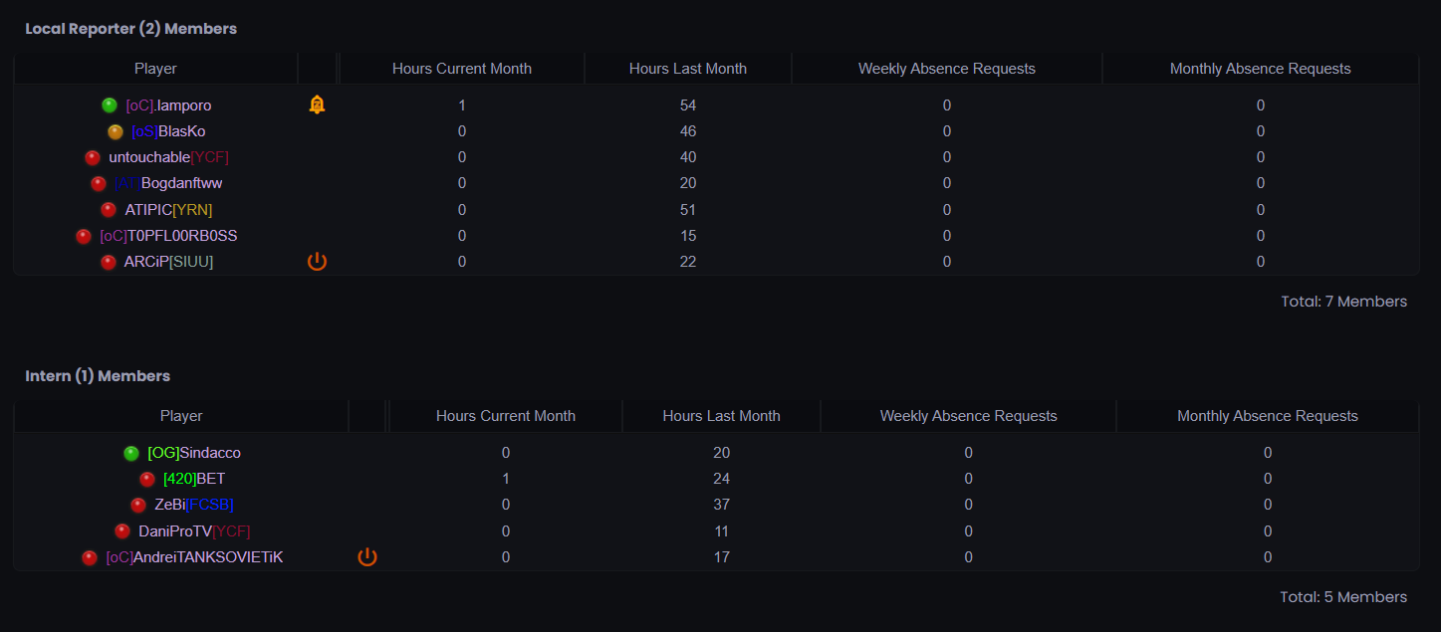Sort Local Reporter table by Player column
Screen dimensions: 1441x632
pyautogui.click(x=155, y=69)
